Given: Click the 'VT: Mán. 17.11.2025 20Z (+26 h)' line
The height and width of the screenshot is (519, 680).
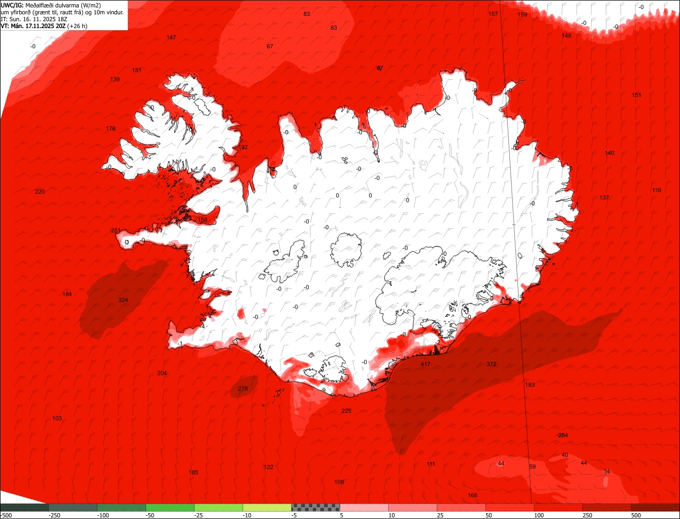Looking at the screenshot, I should [44, 25].
